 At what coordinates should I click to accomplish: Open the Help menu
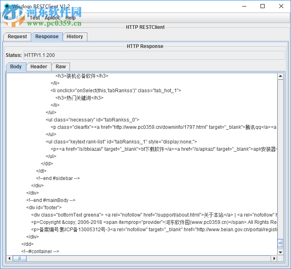[70, 18]
